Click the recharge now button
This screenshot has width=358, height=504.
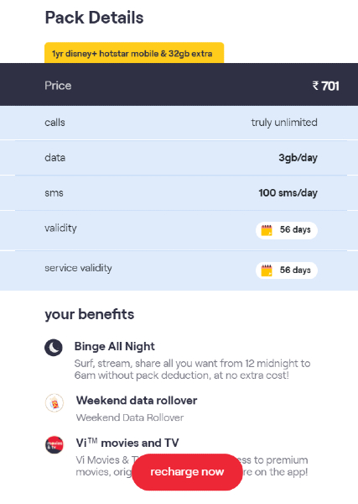[187, 472]
